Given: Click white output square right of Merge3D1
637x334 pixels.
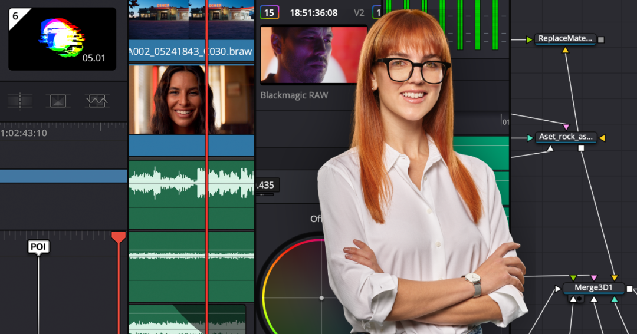Looking at the screenshot, I should [x=629, y=289].
